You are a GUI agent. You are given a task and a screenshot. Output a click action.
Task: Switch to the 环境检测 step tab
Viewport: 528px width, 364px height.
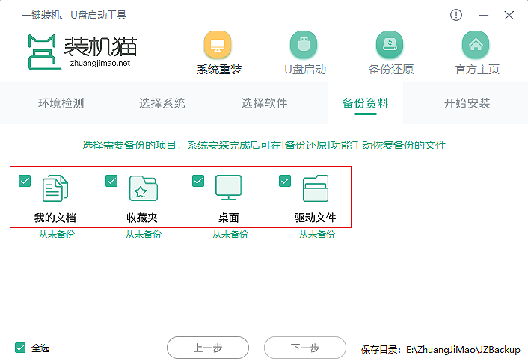[61, 103]
